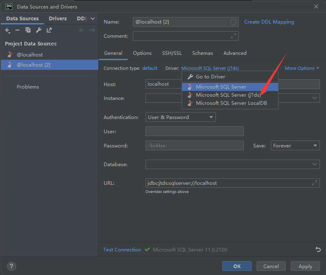
Task: Click the make global export icon
Action: (49, 30)
